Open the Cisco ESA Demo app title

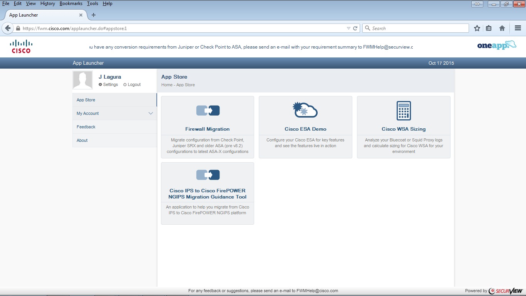click(305, 129)
